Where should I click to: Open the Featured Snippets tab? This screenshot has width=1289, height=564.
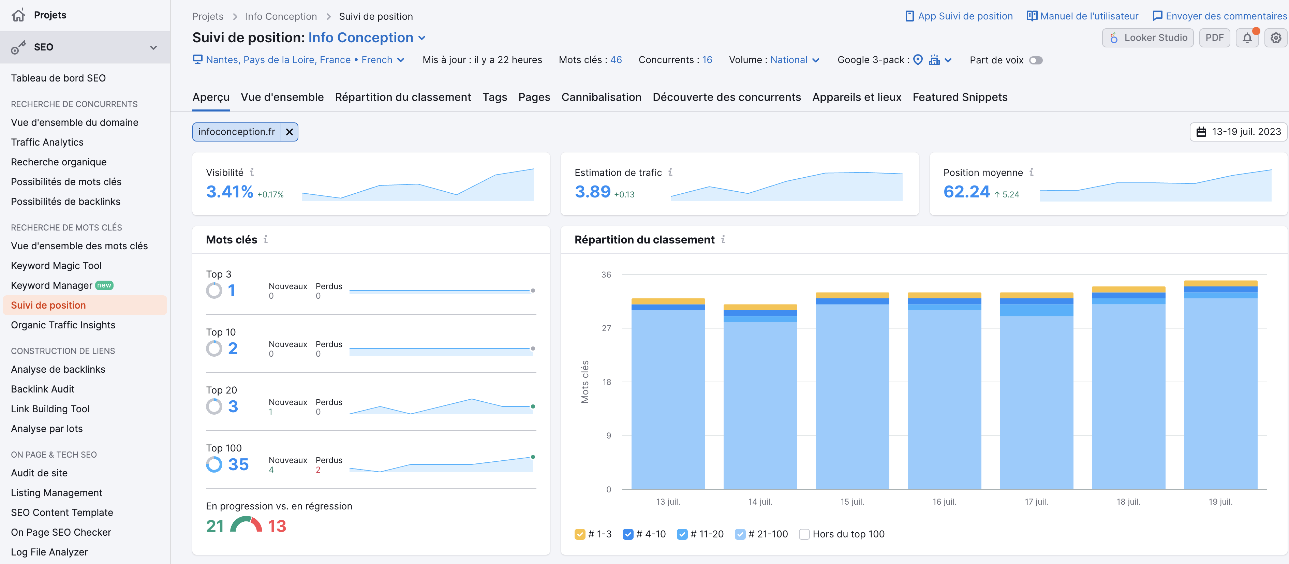tap(960, 97)
